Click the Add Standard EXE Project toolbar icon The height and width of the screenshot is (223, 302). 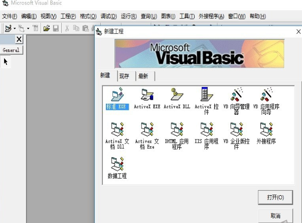[x=8, y=28]
